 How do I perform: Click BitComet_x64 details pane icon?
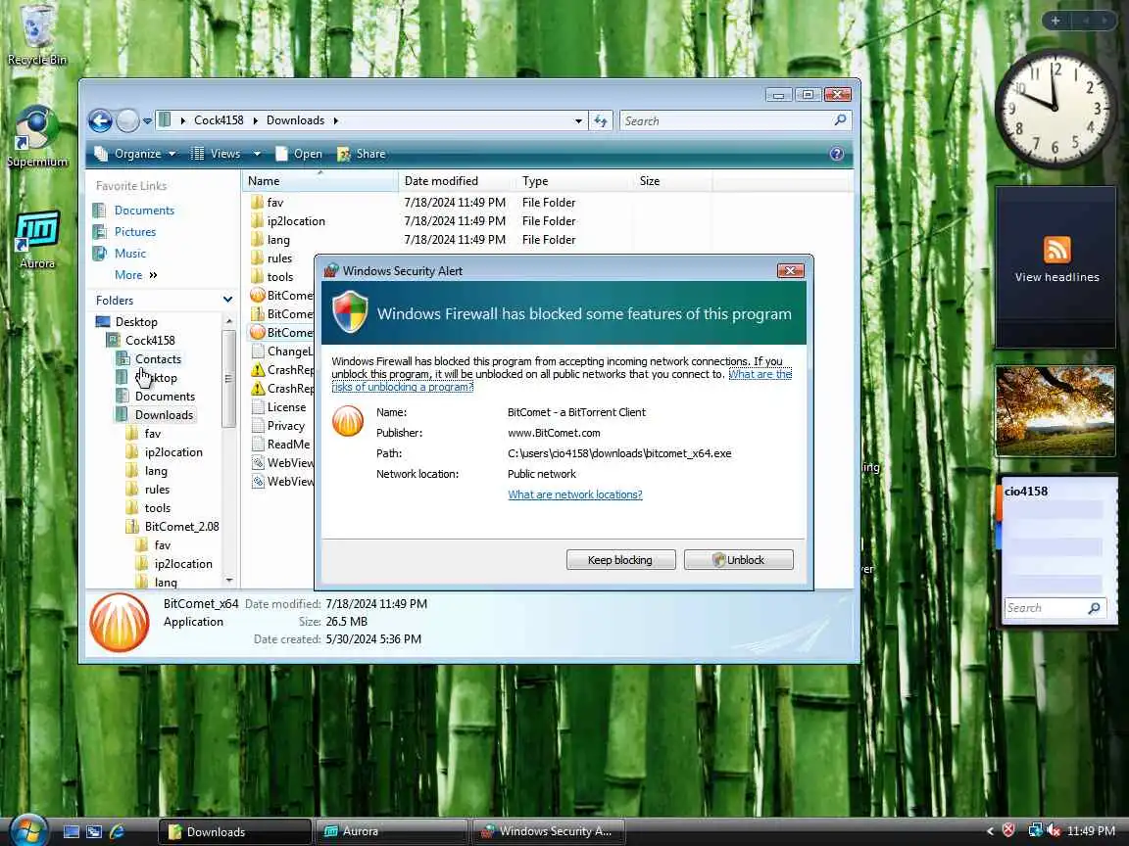120,623
